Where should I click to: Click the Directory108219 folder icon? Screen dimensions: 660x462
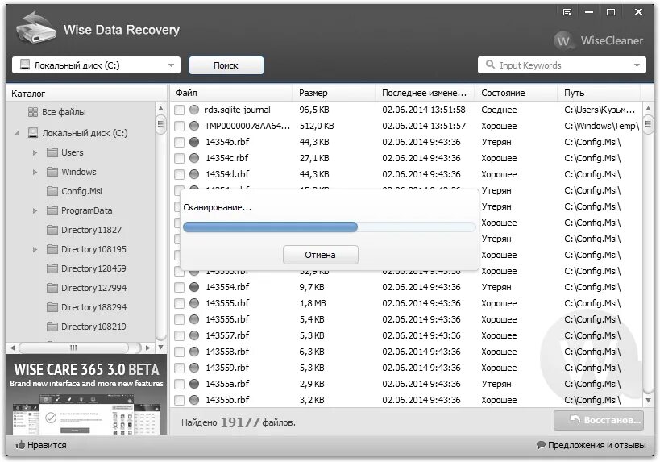pyautogui.click(x=52, y=327)
